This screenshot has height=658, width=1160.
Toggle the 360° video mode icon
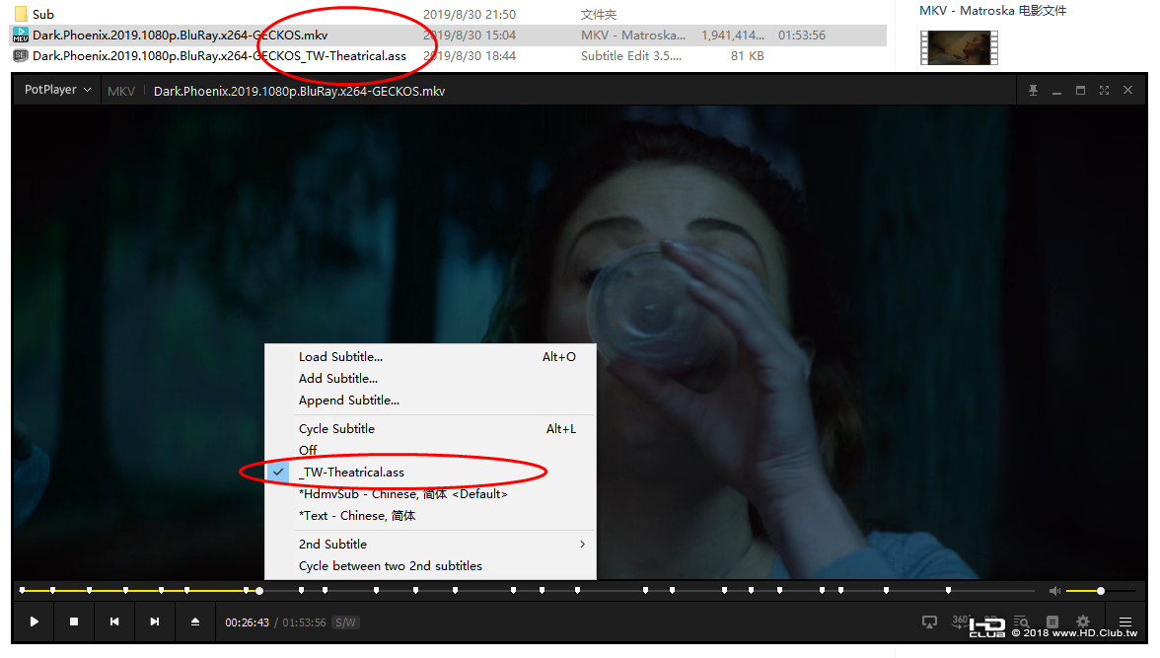pos(960,621)
